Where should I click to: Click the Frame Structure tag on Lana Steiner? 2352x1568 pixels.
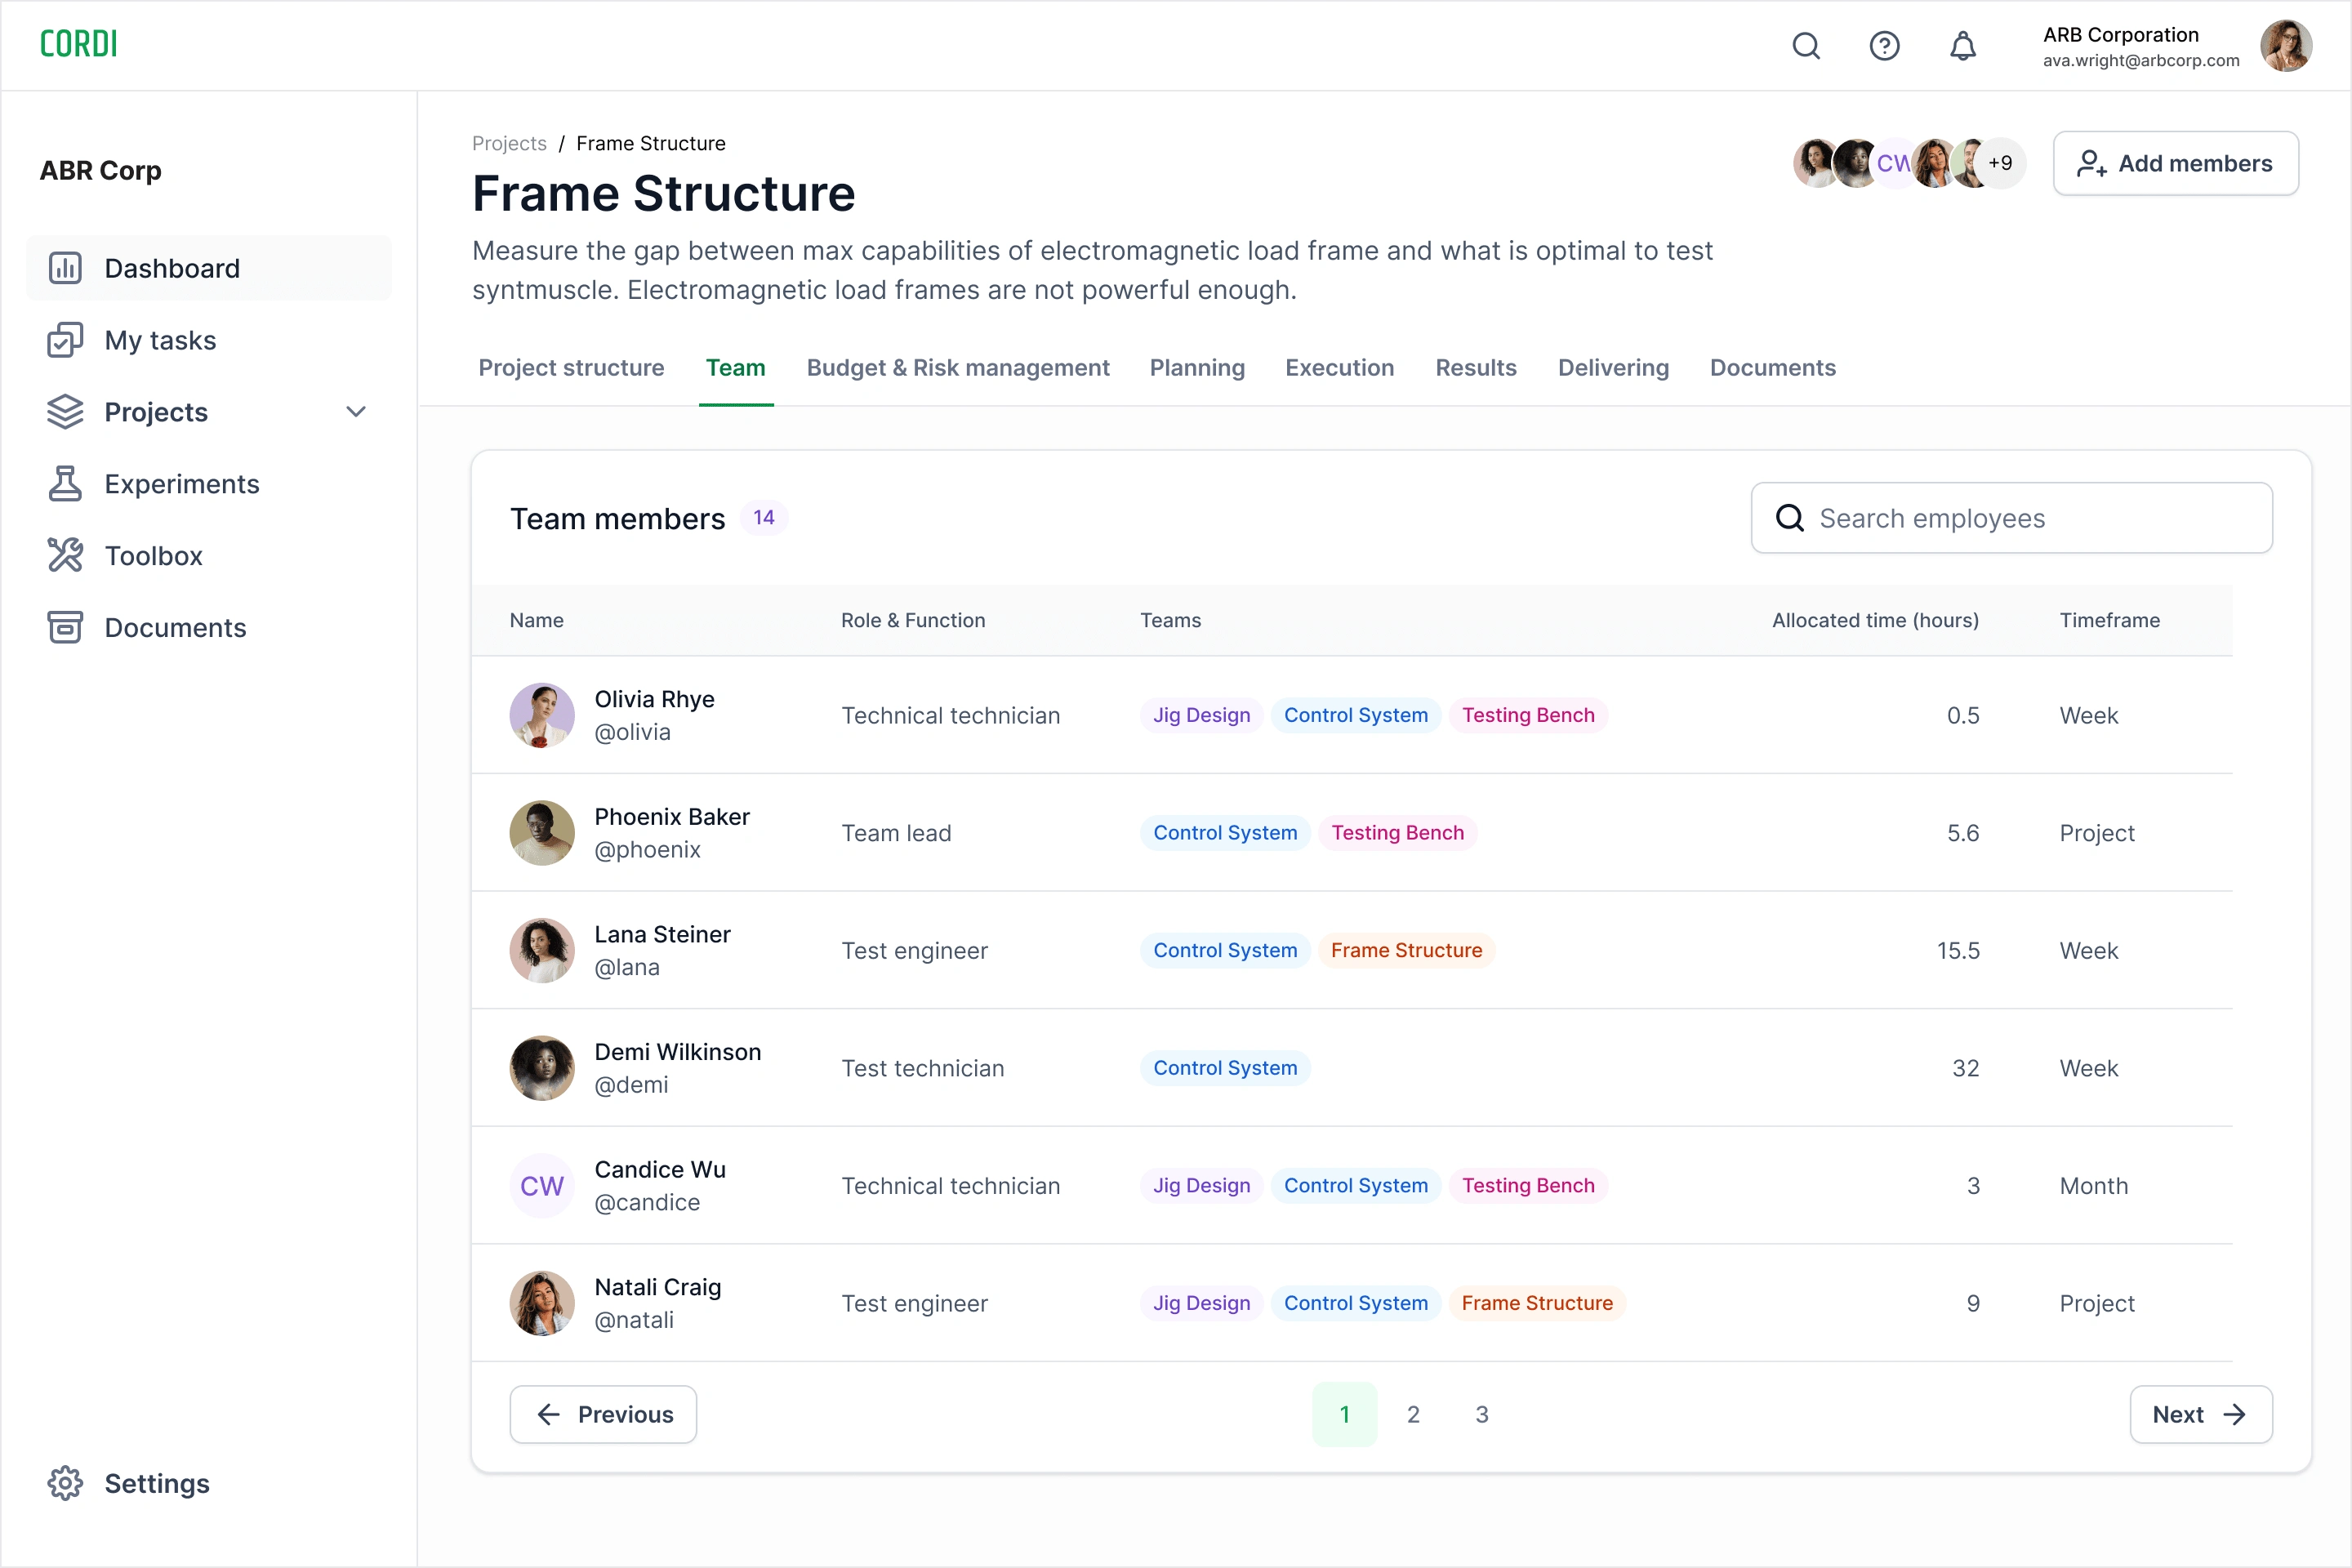[1407, 951]
